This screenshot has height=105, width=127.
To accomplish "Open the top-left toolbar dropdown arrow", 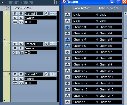I will click(2, 3).
